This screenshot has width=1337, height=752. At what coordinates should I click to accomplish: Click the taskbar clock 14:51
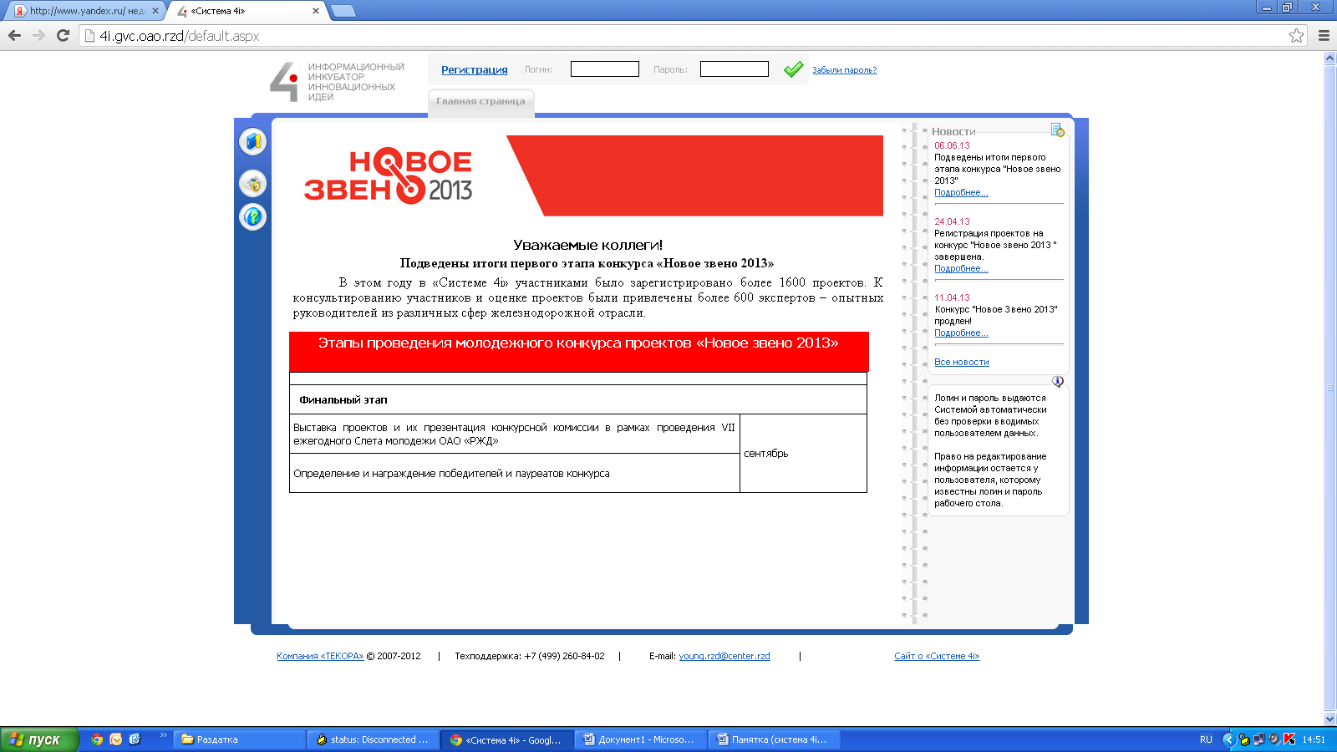(1314, 739)
